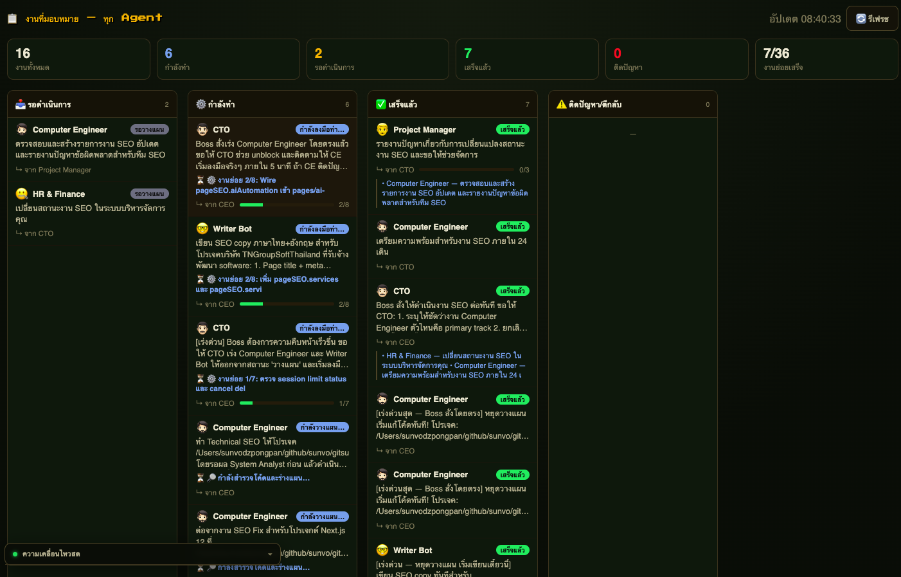Open the 7/36 งานย่อยเสร็จ summary card

(826, 59)
